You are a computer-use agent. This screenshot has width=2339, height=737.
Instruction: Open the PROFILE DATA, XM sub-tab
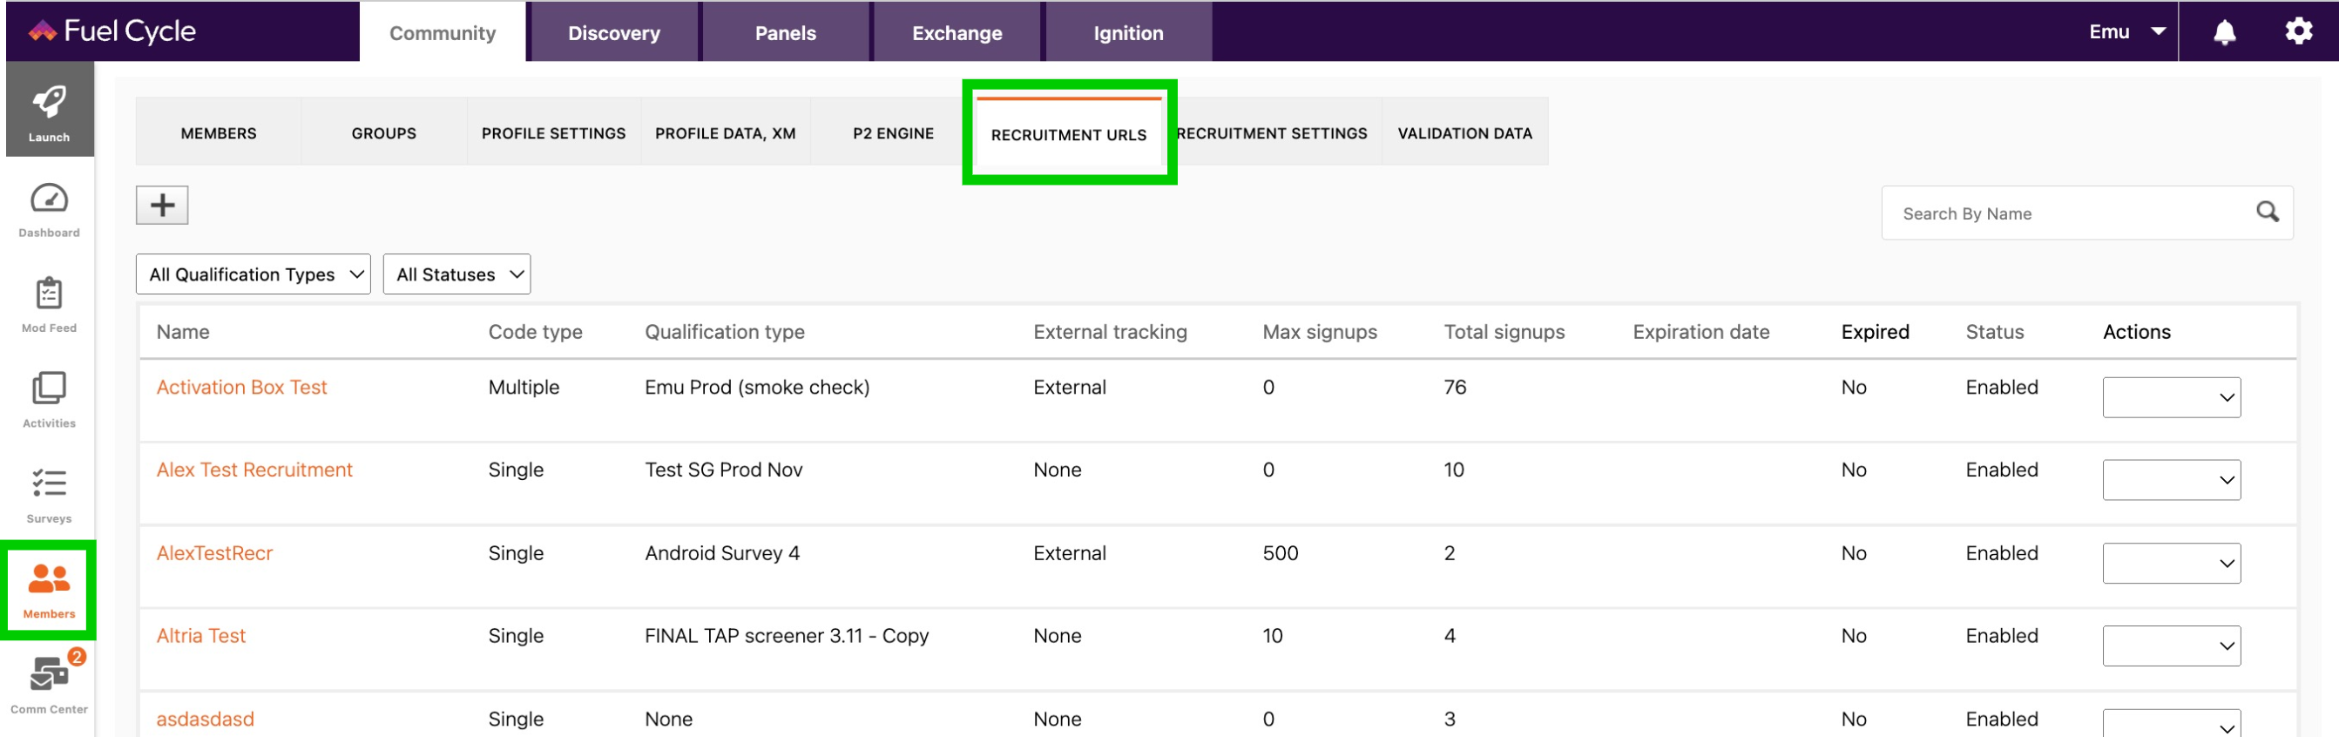point(726,132)
